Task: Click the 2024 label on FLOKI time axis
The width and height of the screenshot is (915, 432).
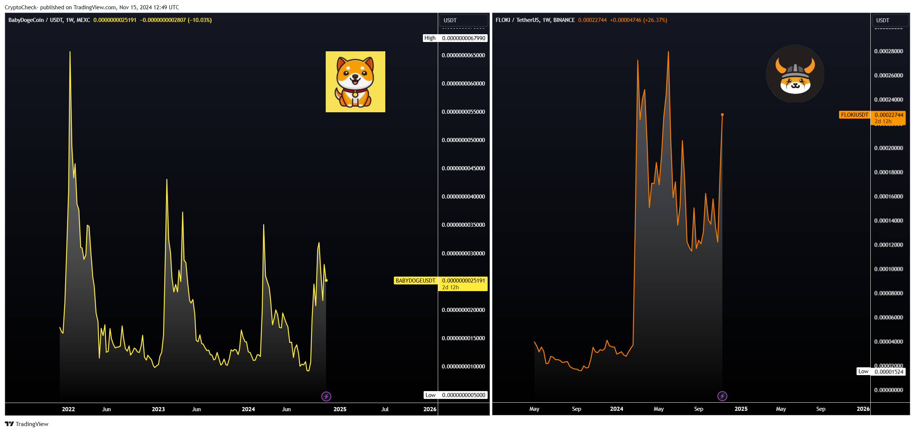Action: pos(616,409)
